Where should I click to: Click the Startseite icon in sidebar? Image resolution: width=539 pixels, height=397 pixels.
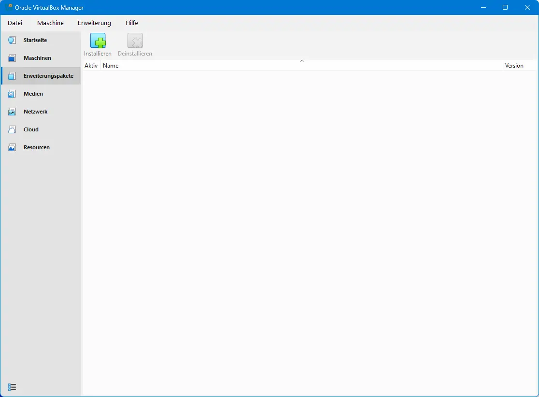click(x=12, y=40)
